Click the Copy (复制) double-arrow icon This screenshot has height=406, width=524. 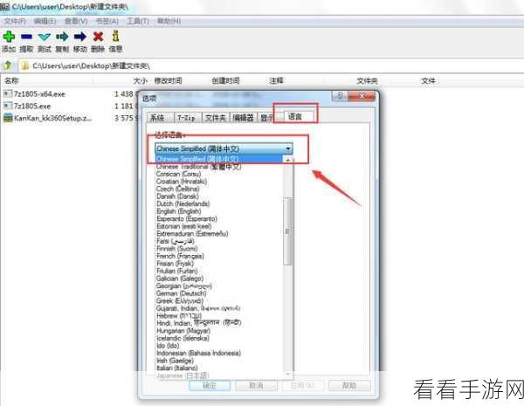(x=62, y=37)
